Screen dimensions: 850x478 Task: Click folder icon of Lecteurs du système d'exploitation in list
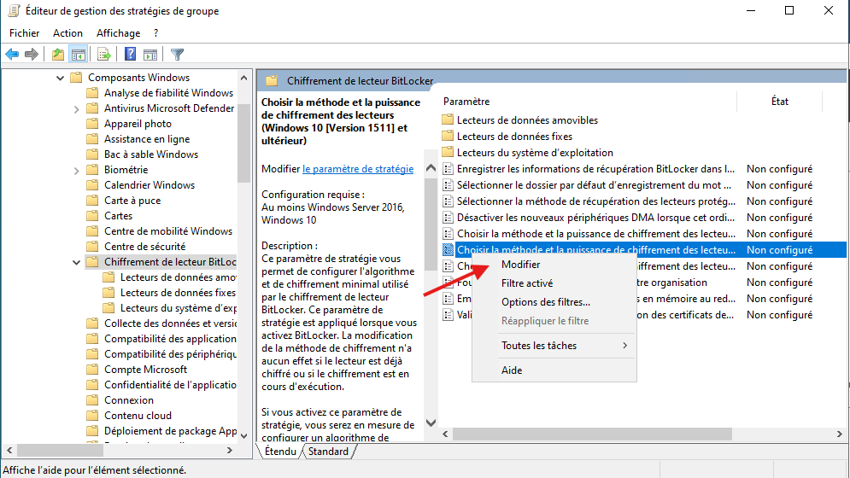point(448,152)
